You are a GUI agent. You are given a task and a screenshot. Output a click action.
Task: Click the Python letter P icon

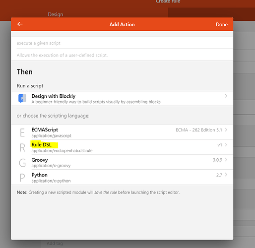click(x=22, y=178)
